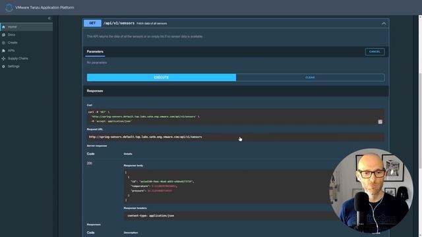422x237 pixels.
Task: Click the Clear button
Action: (x=310, y=78)
